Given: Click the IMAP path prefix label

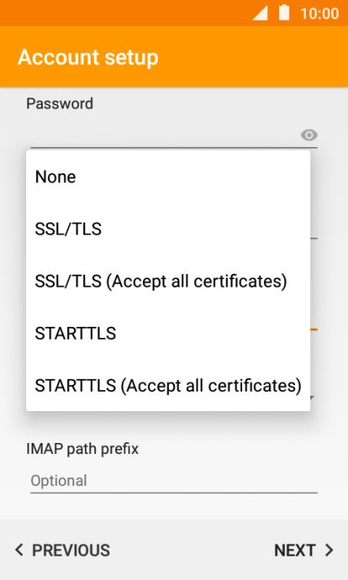Looking at the screenshot, I should [82, 449].
